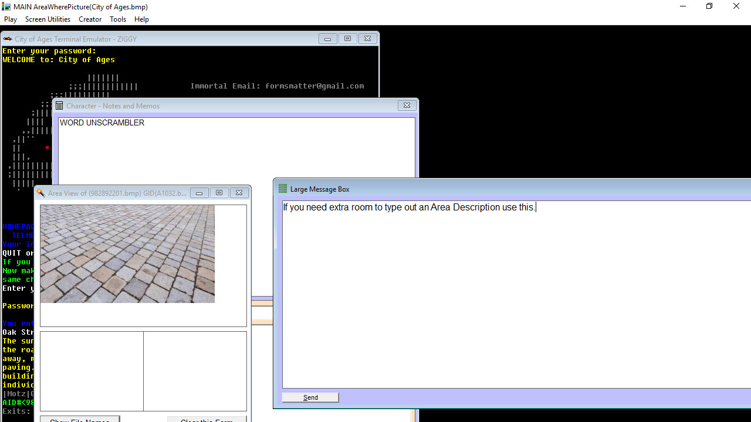Open the Screen Utilities menu
This screenshot has height=422, width=751.
click(x=48, y=19)
